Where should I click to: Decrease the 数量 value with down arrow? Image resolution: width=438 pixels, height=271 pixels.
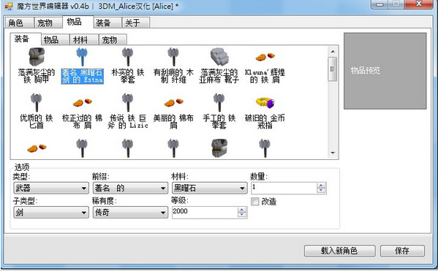(x=321, y=191)
